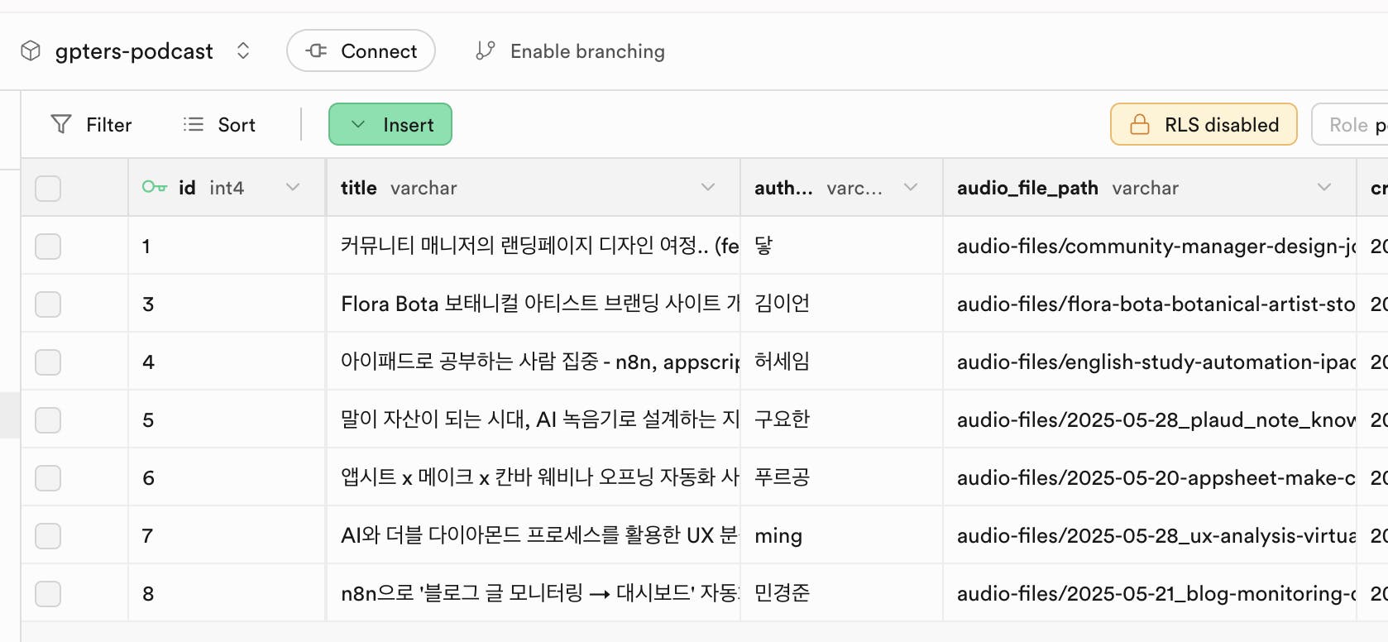Viewport: 1388px width, 642px height.
Task: Open the title column header menu
Action: (708, 188)
